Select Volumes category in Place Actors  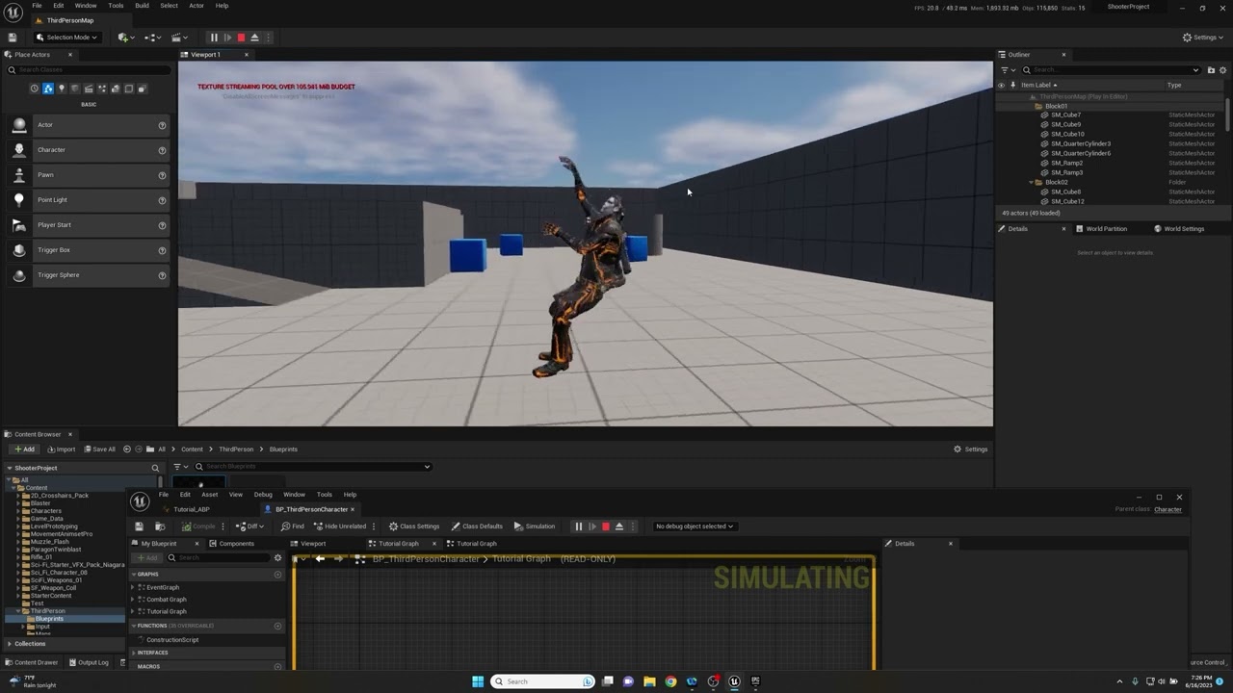(129, 89)
